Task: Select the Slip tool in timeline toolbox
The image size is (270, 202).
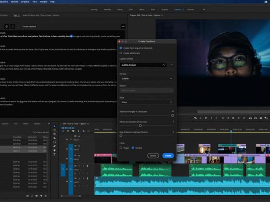Action: click(x=55, y=142)
